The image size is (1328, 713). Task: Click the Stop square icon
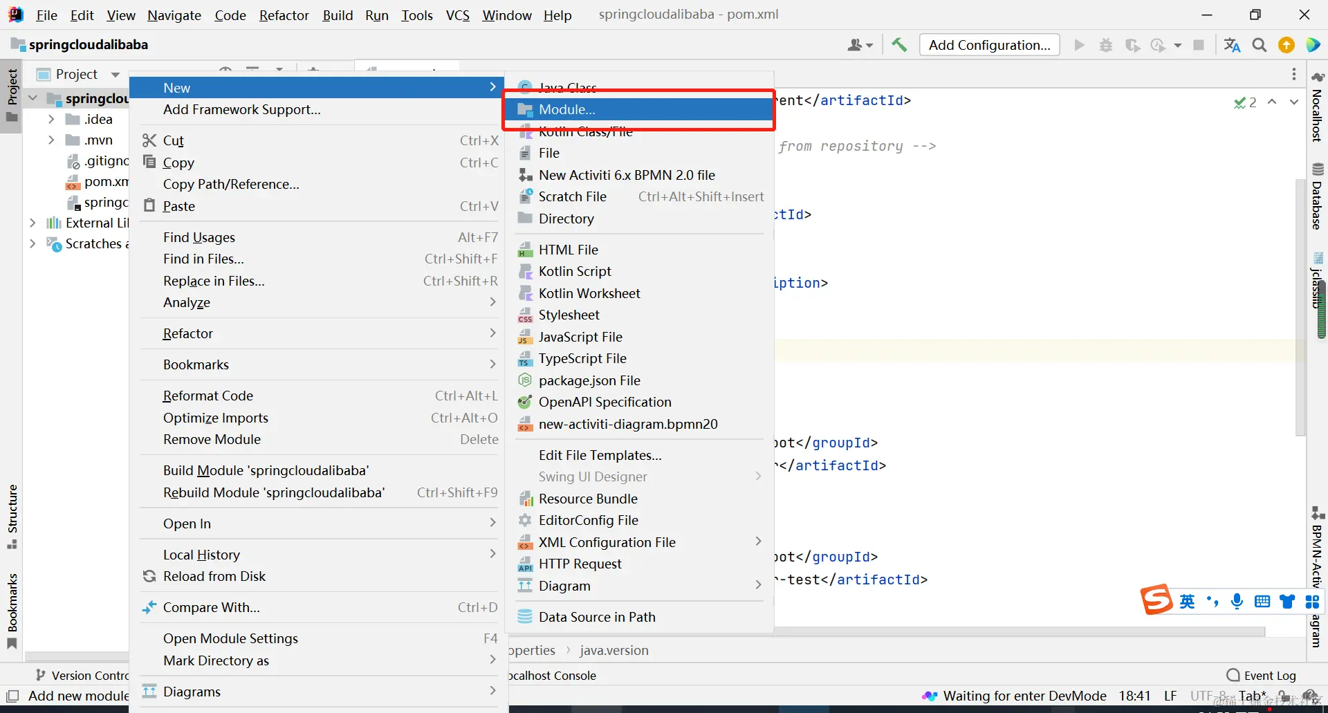1199,45
